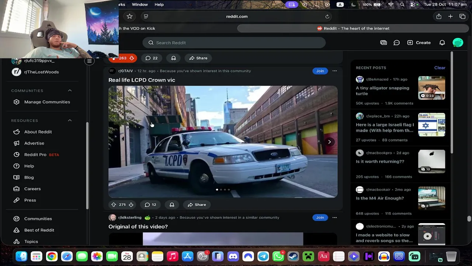Open Reddit advertise icon in header
The image size is (472, 266).
coord(383,43)
